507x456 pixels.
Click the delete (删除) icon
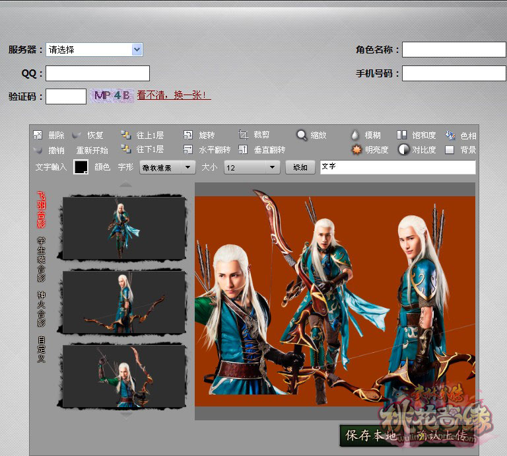(38, 135)
